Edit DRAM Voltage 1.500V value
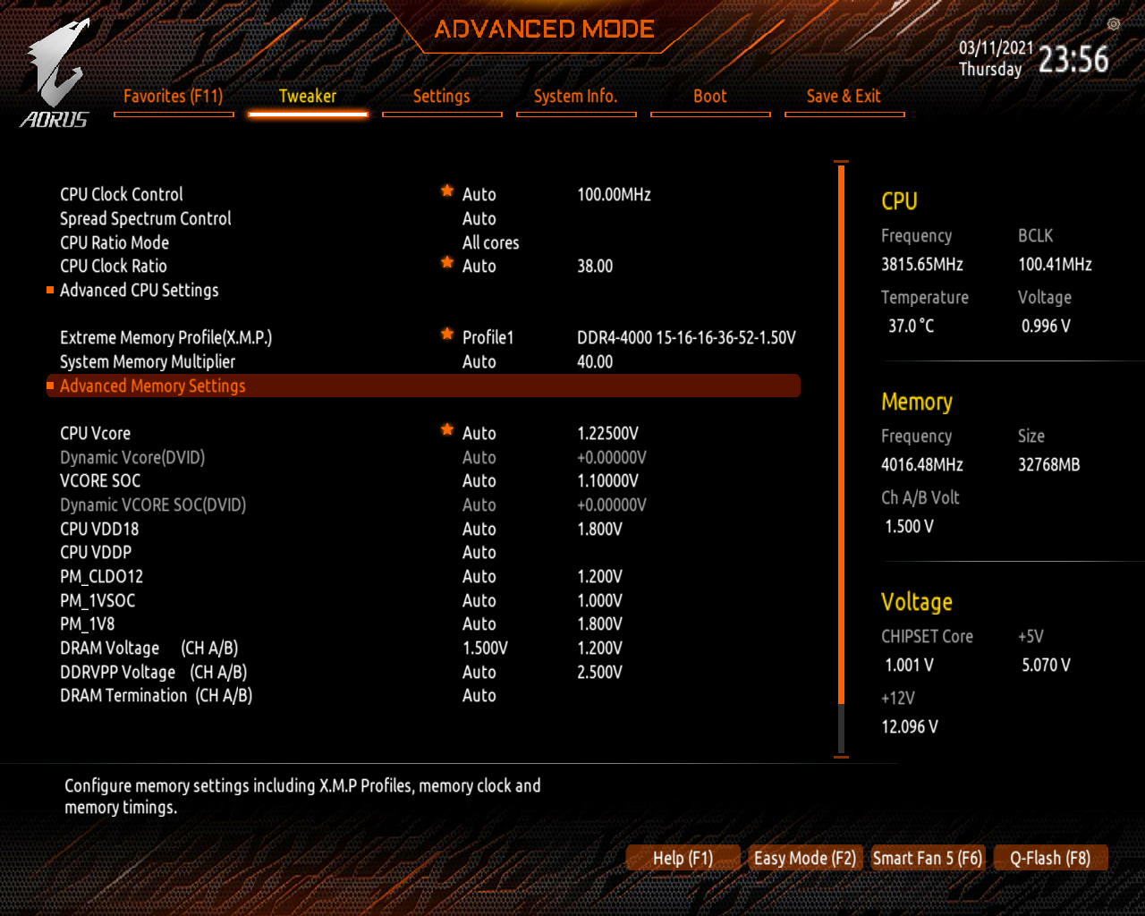Image resolution: width=1145 pixels, height=916 pixels. pyautogui.click(x=485, y=648)
